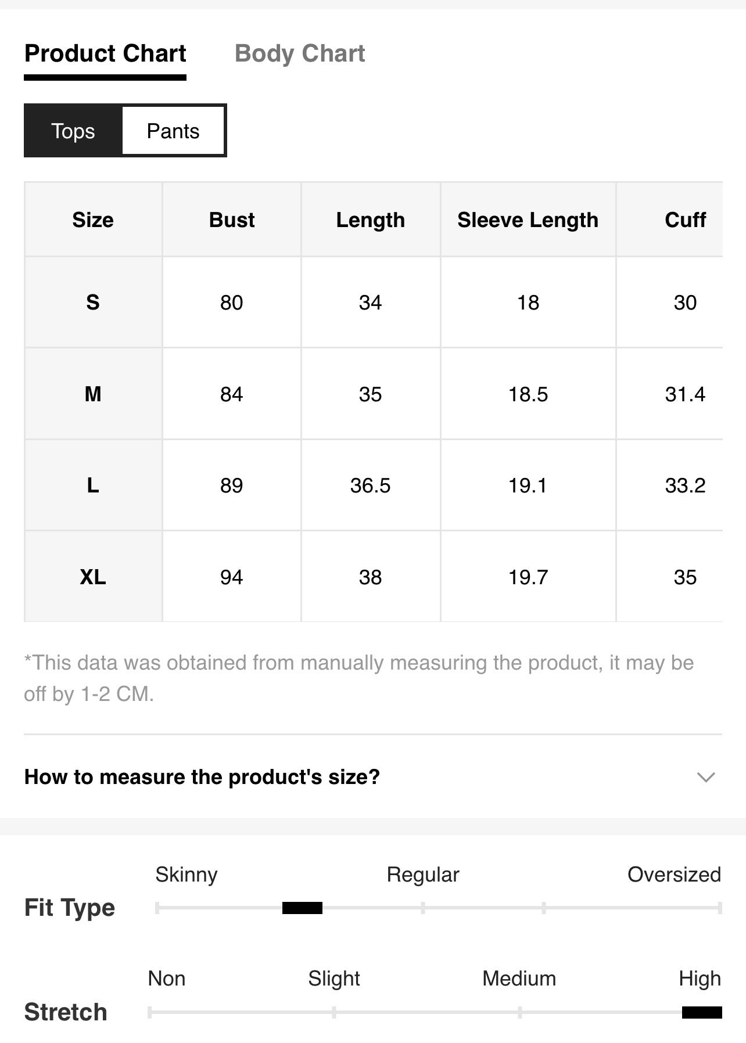Tap the Regular label on Fit Type

click(x=423, y=874)
